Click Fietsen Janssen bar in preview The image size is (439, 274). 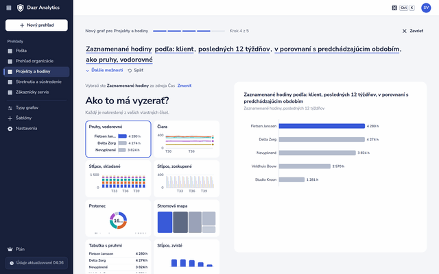pyautogui.click(x=322, y=126)
